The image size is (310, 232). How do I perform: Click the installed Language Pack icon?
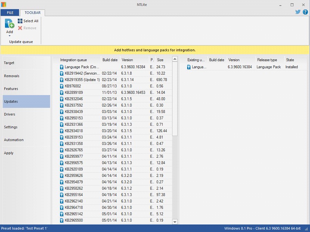tap(189, 67)
